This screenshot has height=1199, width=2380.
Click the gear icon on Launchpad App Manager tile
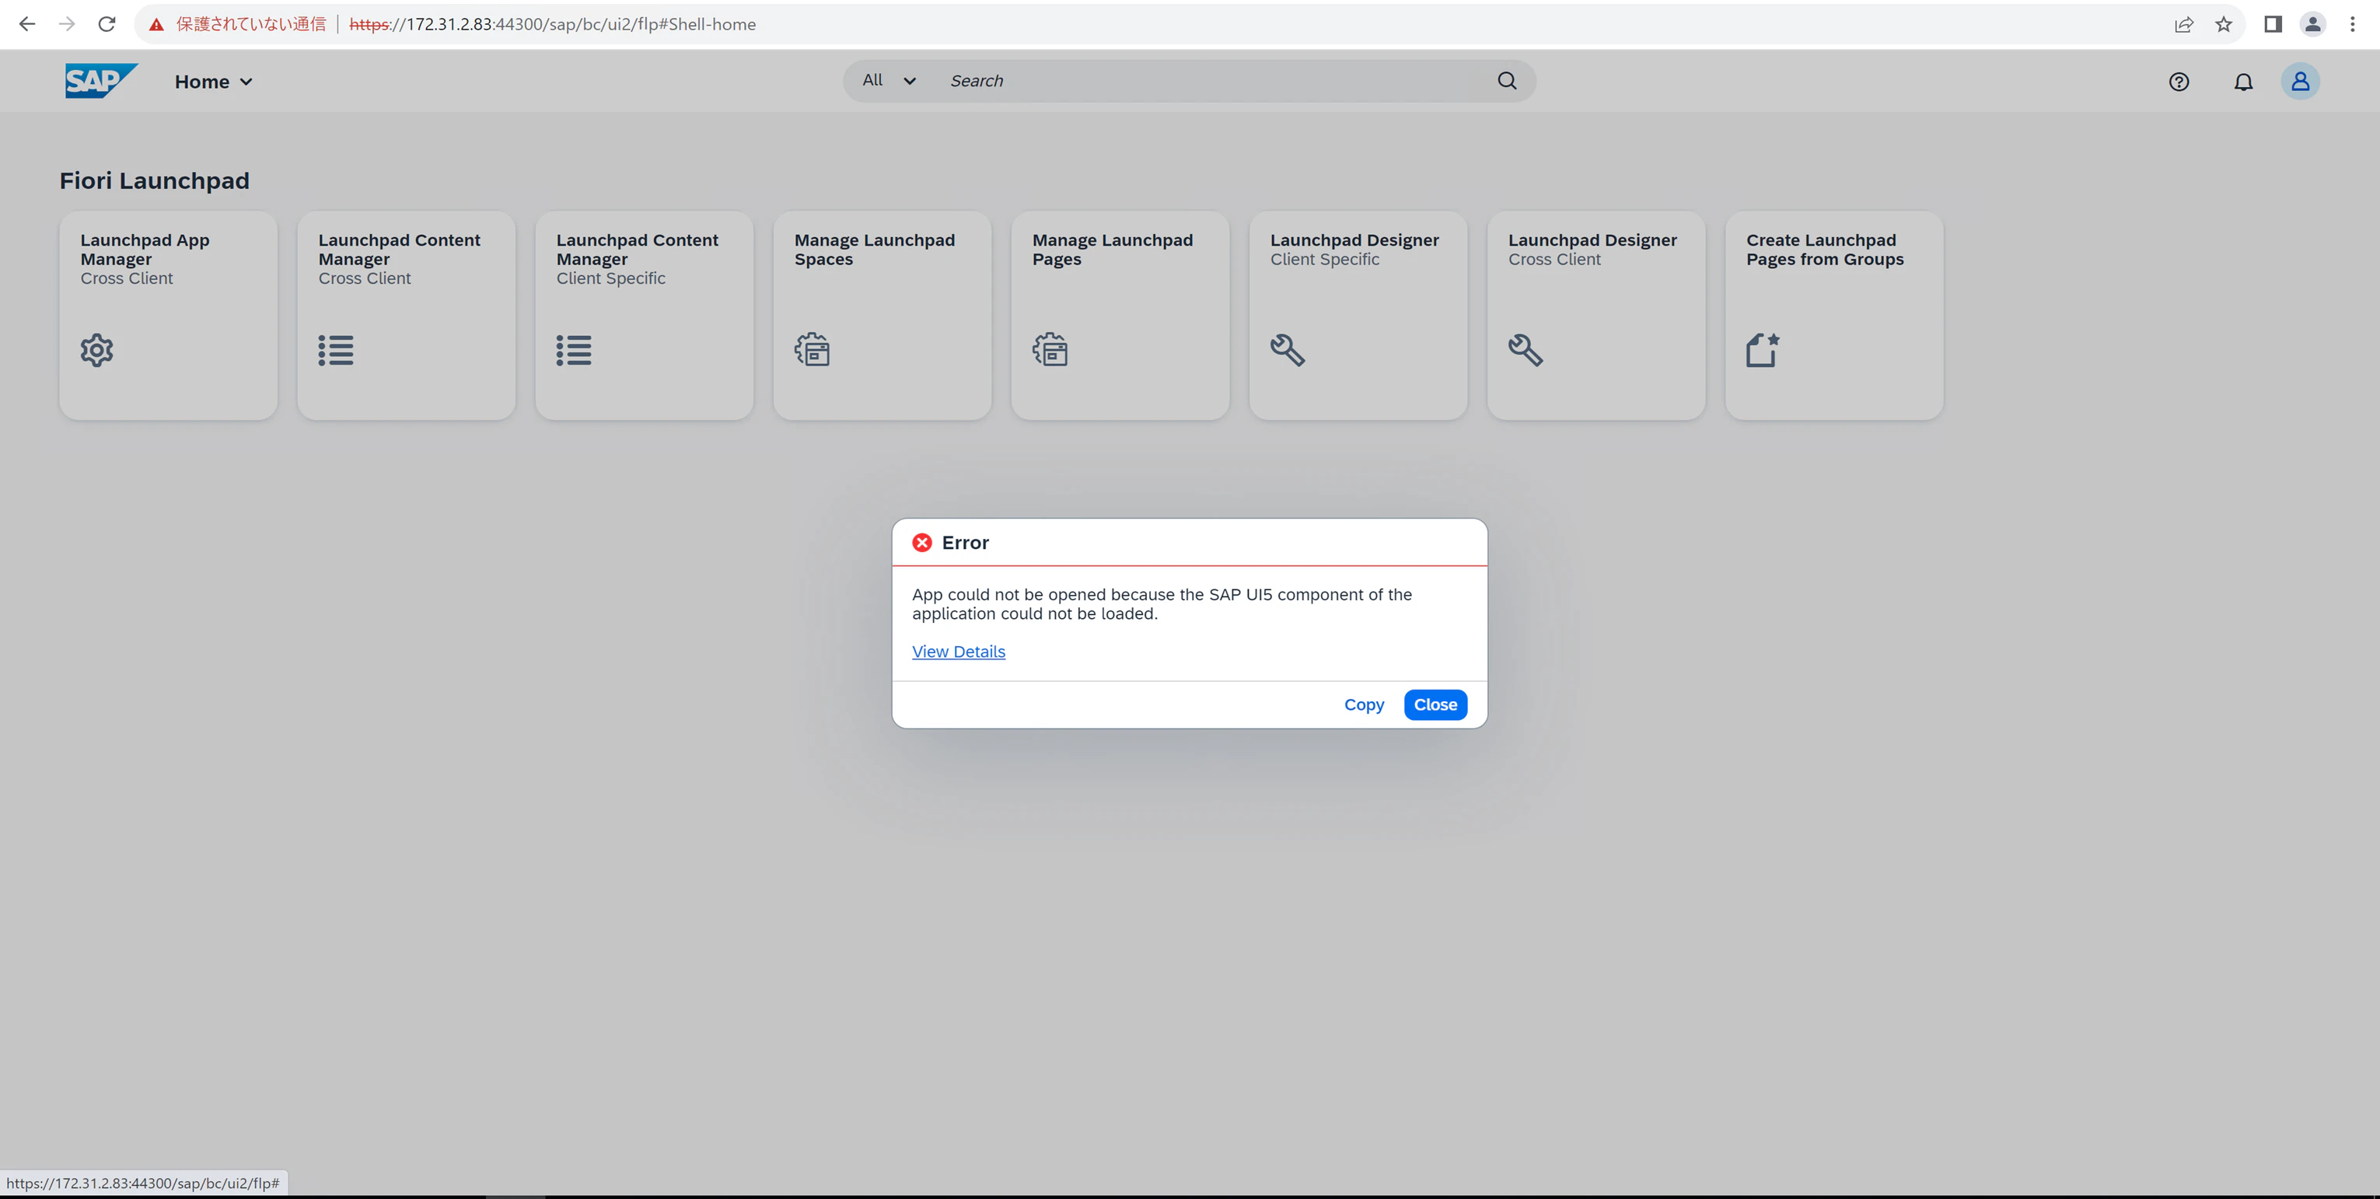click(x=97, y=350)
